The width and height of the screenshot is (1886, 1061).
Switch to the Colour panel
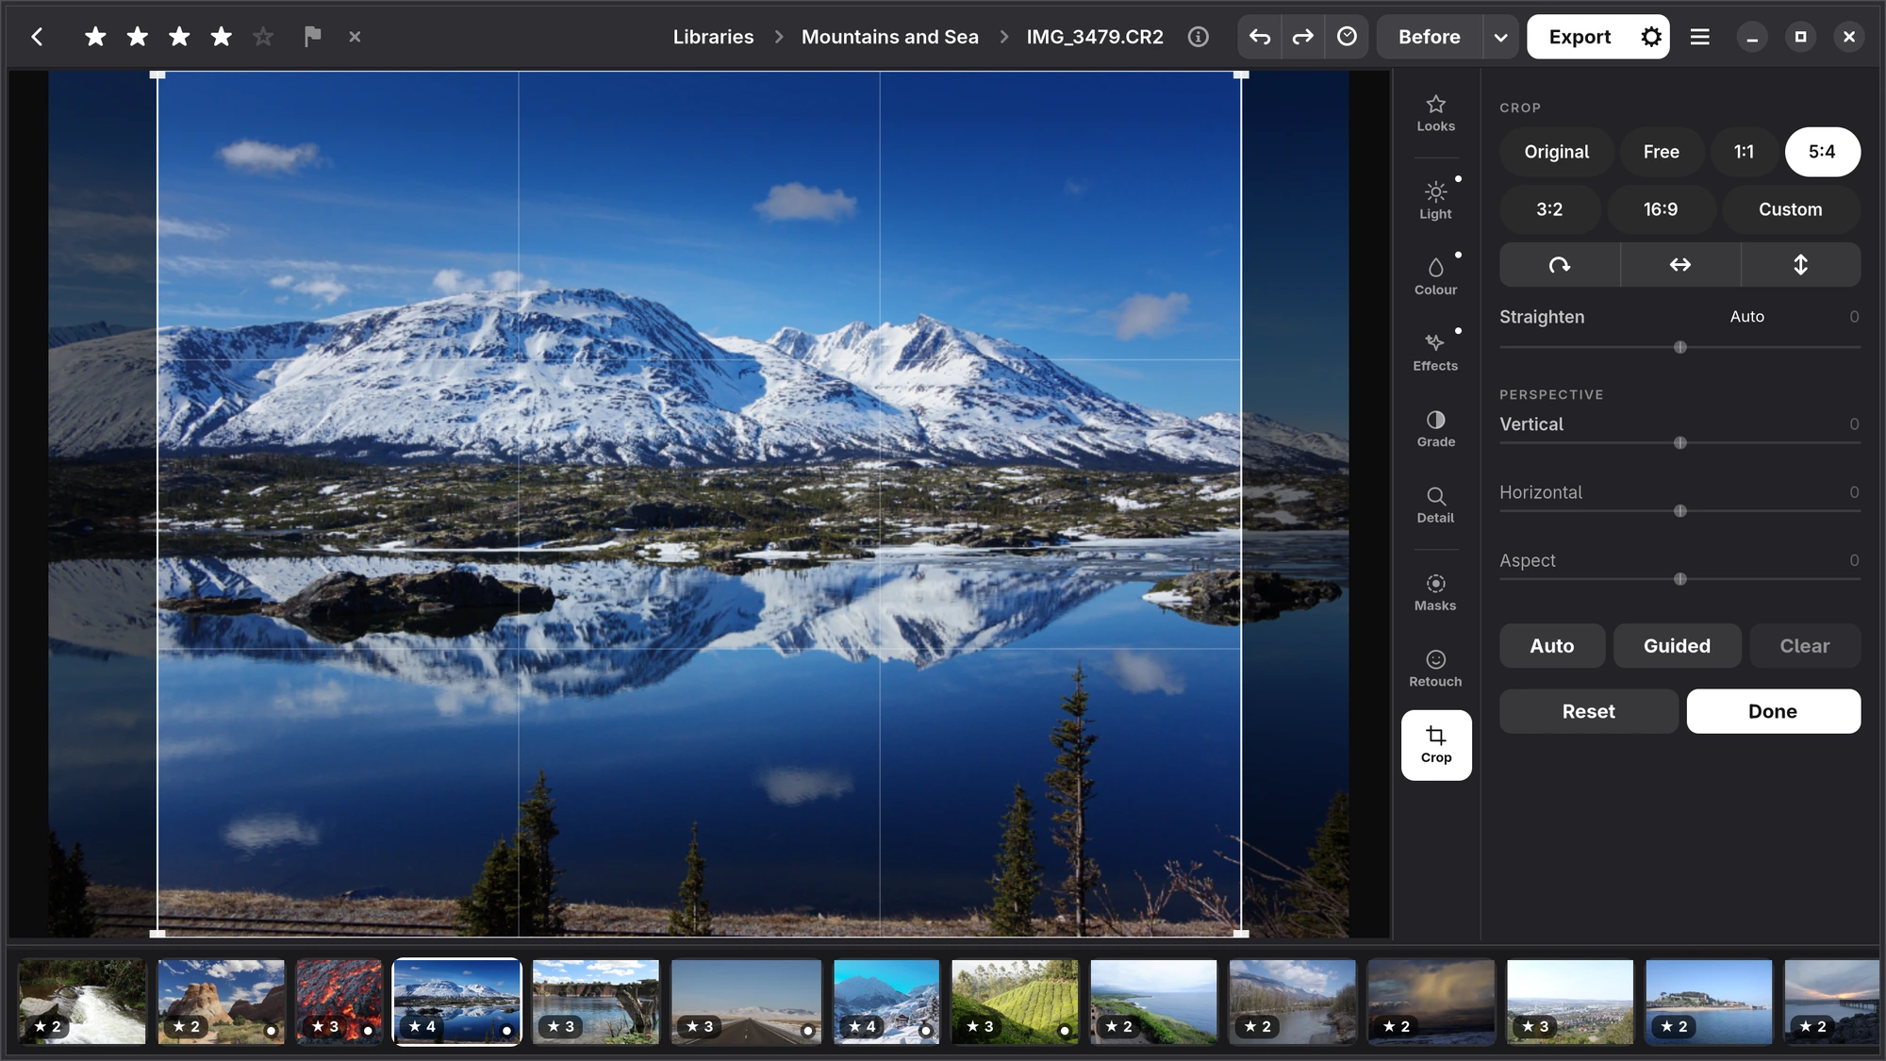(x=1435, y=277)
